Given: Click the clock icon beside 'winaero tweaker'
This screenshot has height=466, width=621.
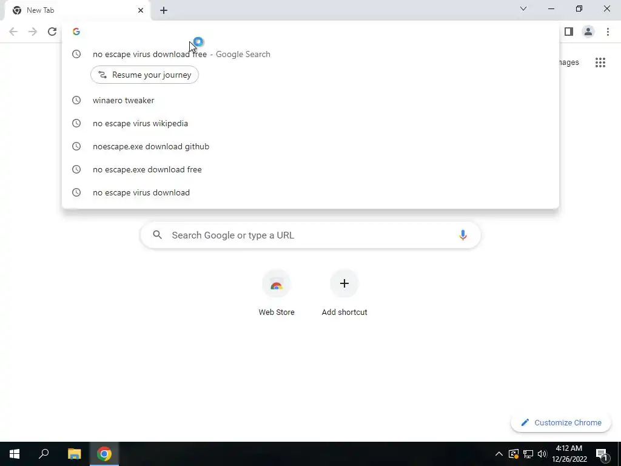Looking at the screenshot, I should pyautogui.click(x=76, y=100).
